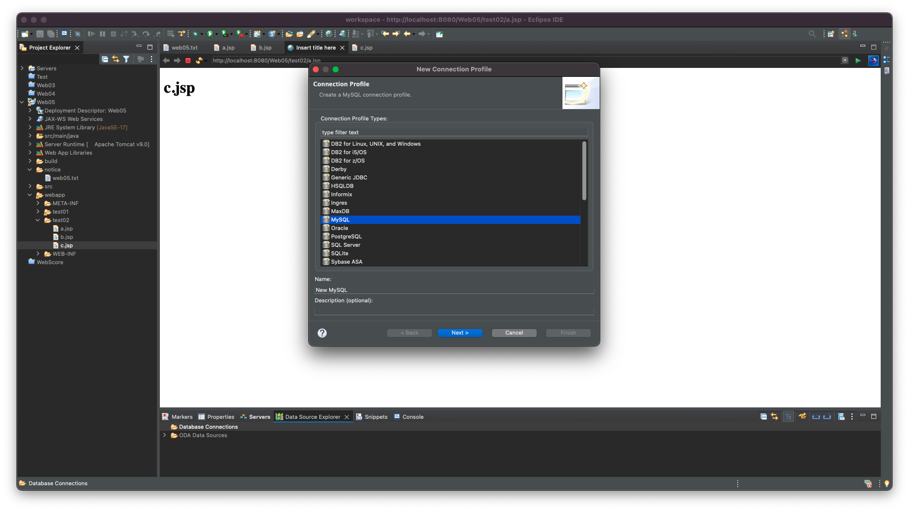Select b.jsp in Project Explorer tree
The height and width of the screenshot is (511, 909).
point(67,237)
